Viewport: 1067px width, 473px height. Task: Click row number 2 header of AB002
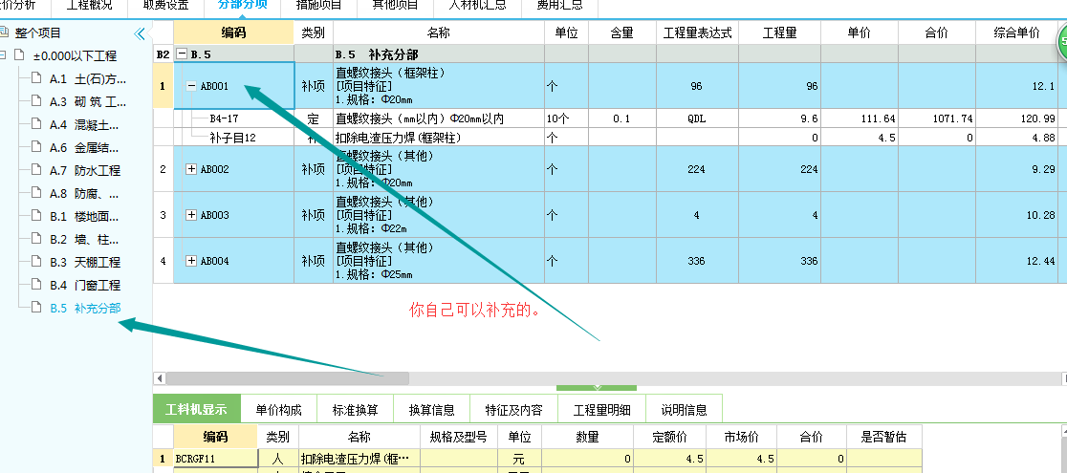pyautogui.click(x=163, y=169)
